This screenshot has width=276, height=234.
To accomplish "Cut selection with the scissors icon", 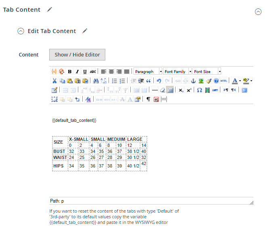I will 54,81.
